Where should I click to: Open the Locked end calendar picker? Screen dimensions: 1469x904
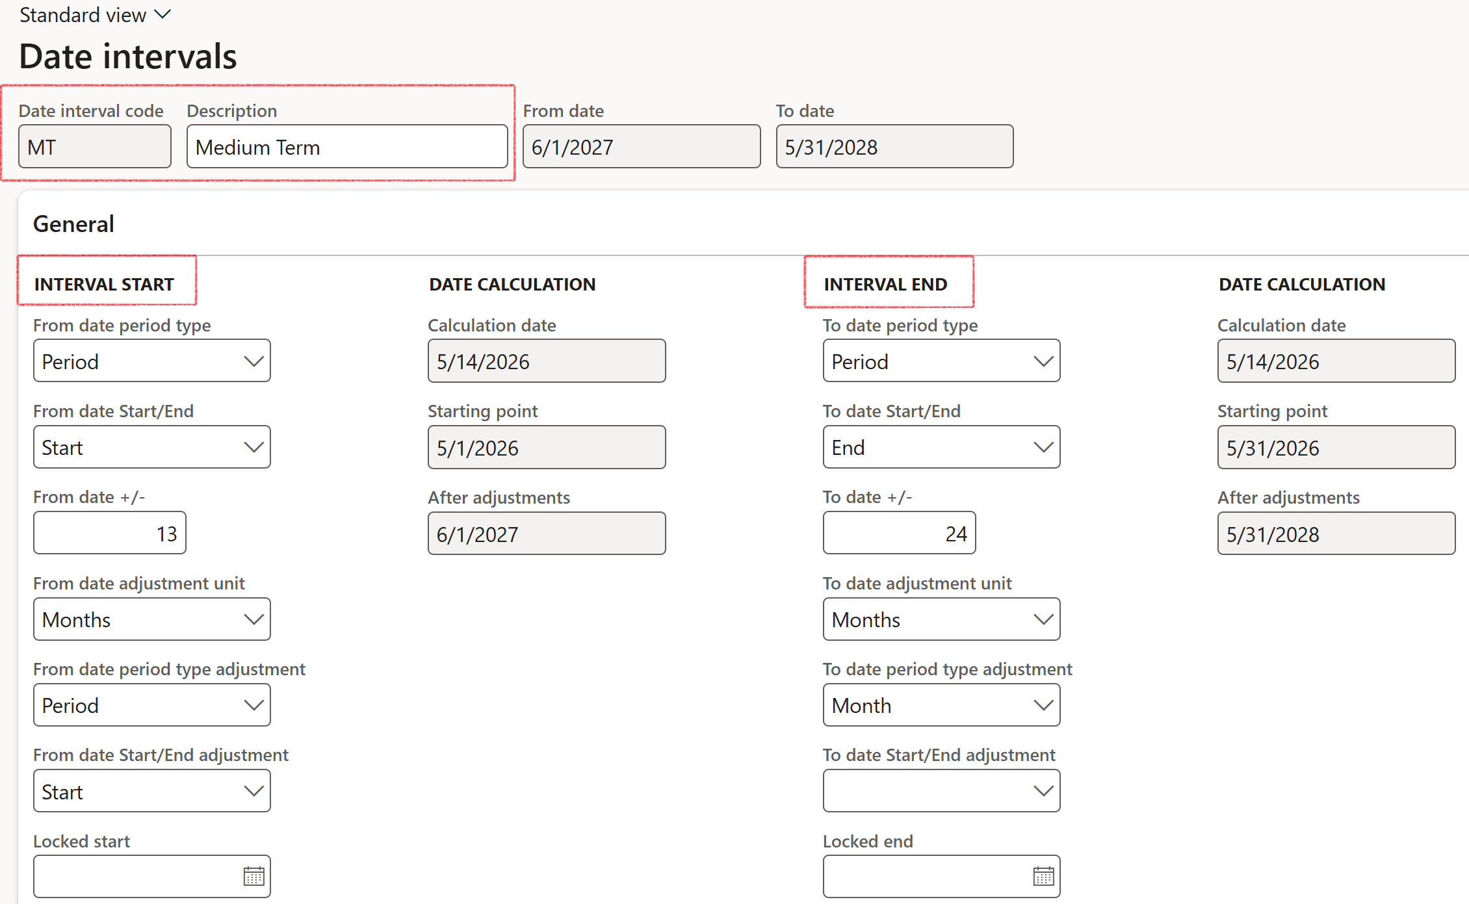[x=1043, y=876]
